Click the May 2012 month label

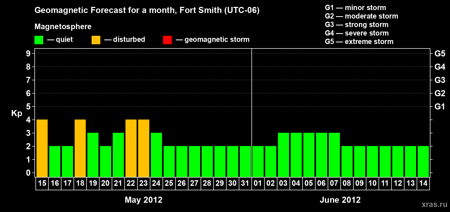point(143,200)
